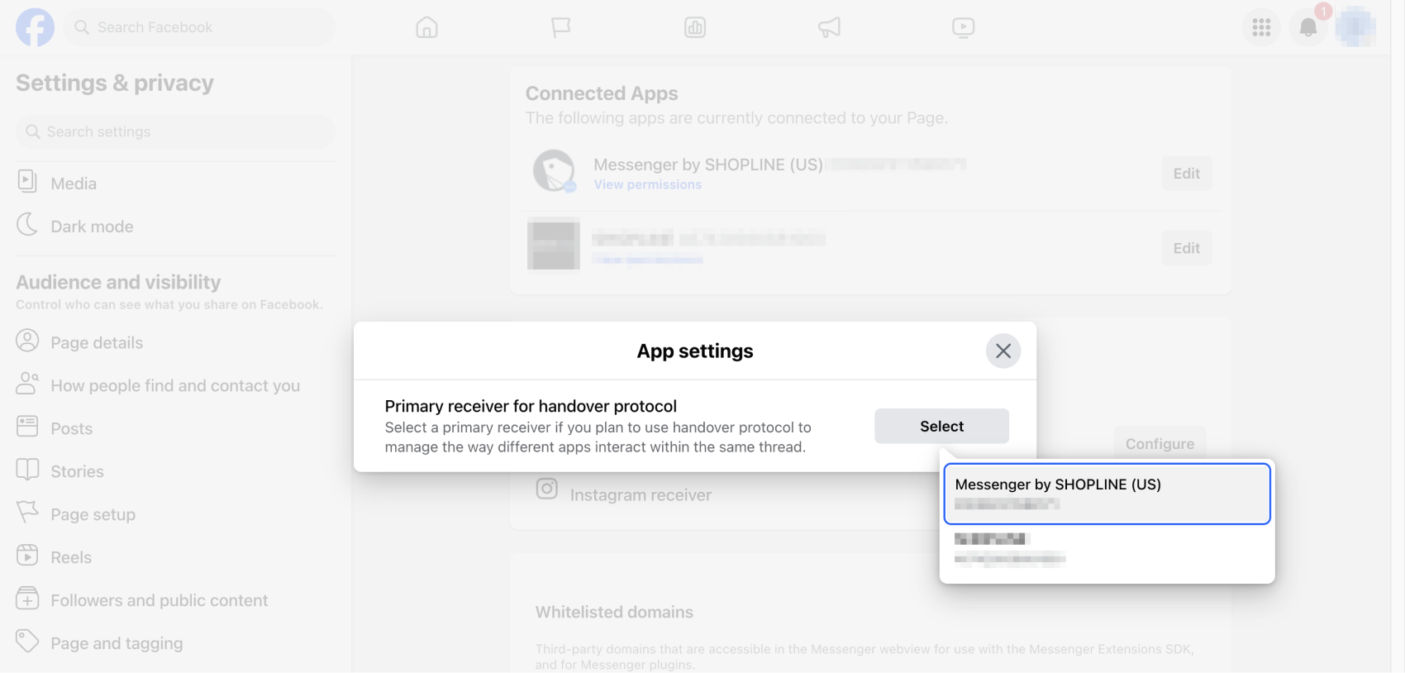The width and height of the screenshot is (1405, 673).
Task: Click the Facebook logo icon
Action: coord(35,27)
